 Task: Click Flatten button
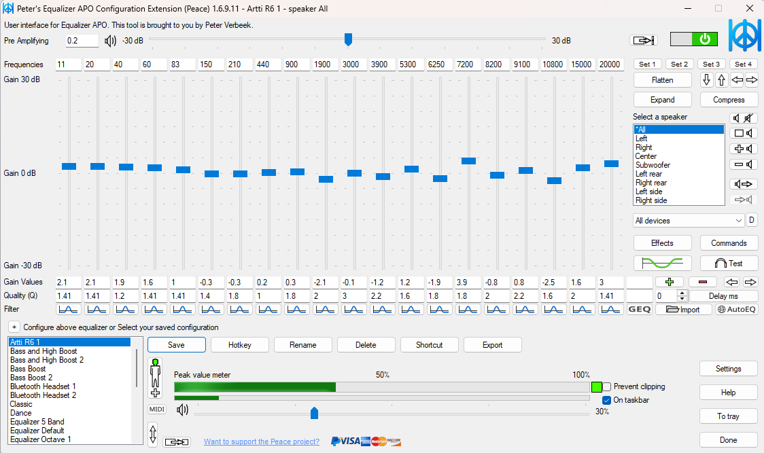(x=663, y=80)
